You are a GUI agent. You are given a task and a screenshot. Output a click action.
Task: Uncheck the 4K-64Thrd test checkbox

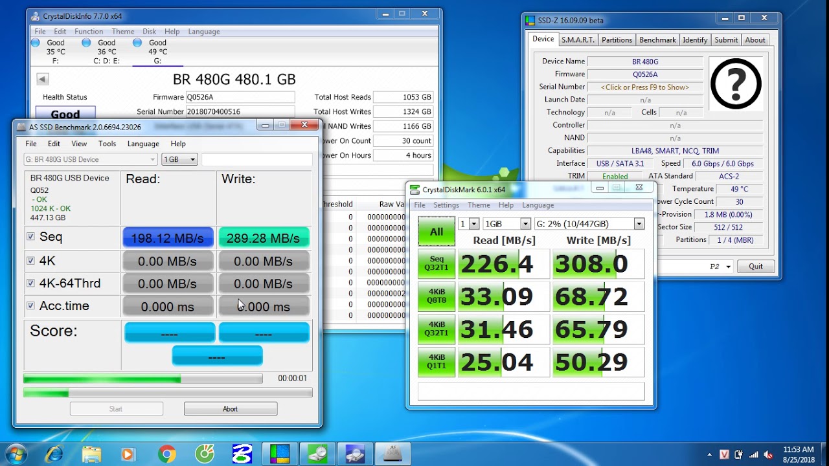[x=30, y=283]
